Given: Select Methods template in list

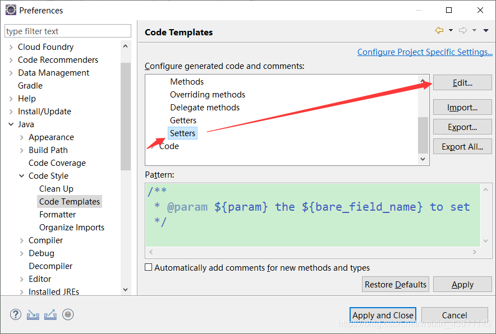Looking at the screenshot, I should [187, 81].
